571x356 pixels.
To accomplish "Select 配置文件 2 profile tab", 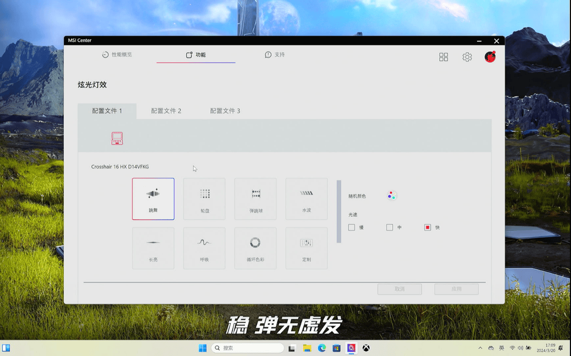I will tap(166, 111).
